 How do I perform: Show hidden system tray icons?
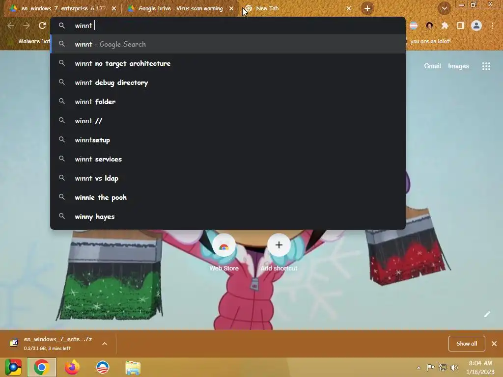tap(419, 367)
